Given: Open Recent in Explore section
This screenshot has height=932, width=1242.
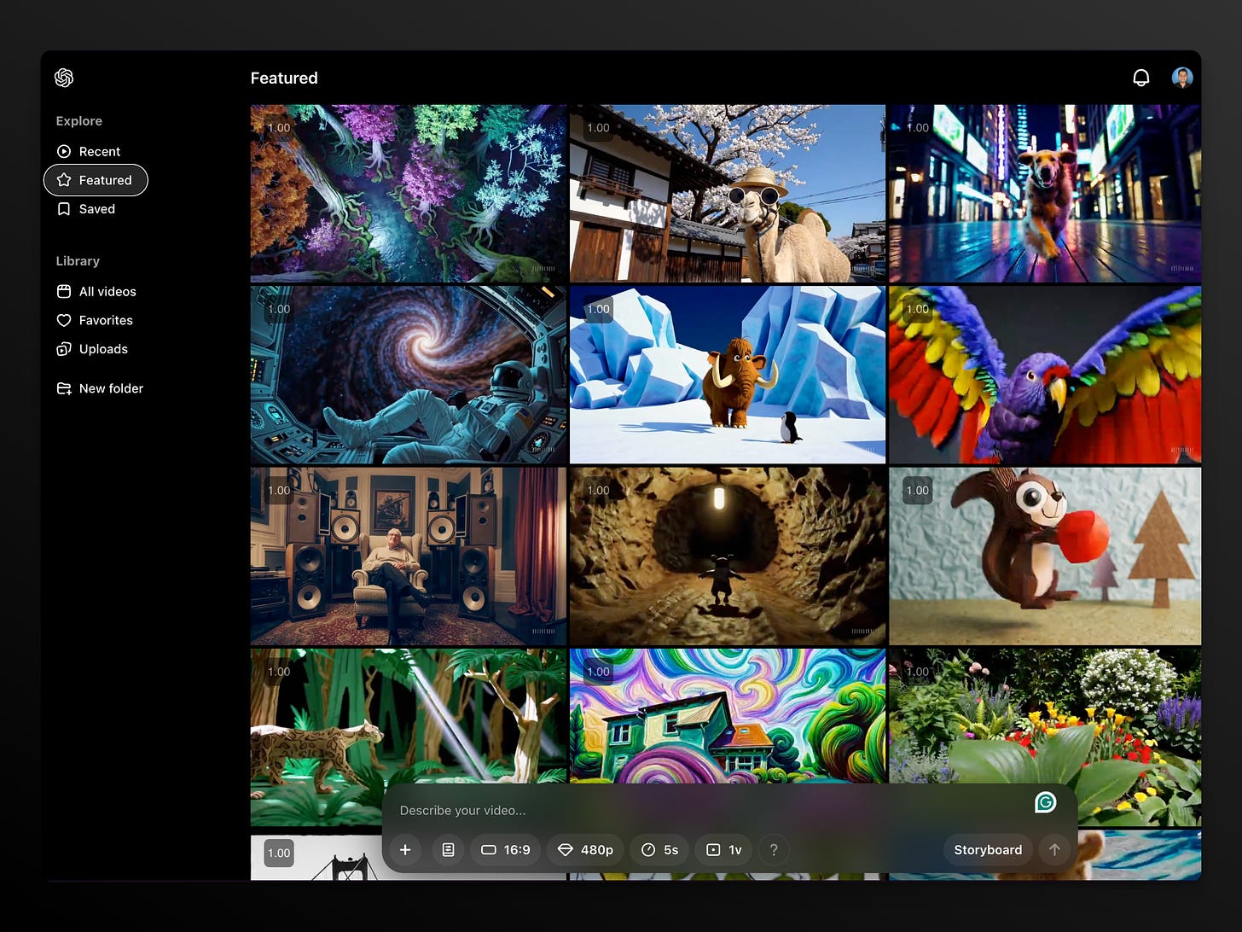Looking at the screenshot, I should coord(89,151).
